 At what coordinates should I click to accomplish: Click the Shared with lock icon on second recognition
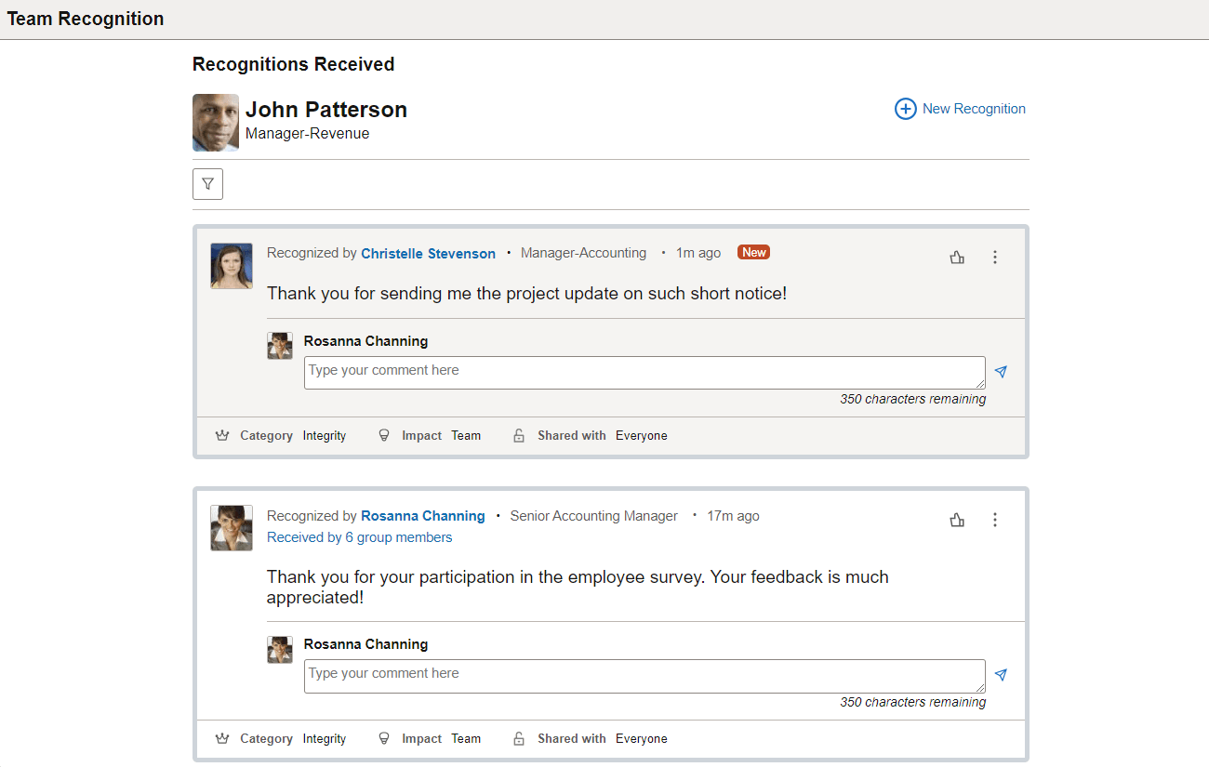tap(518, 737)
